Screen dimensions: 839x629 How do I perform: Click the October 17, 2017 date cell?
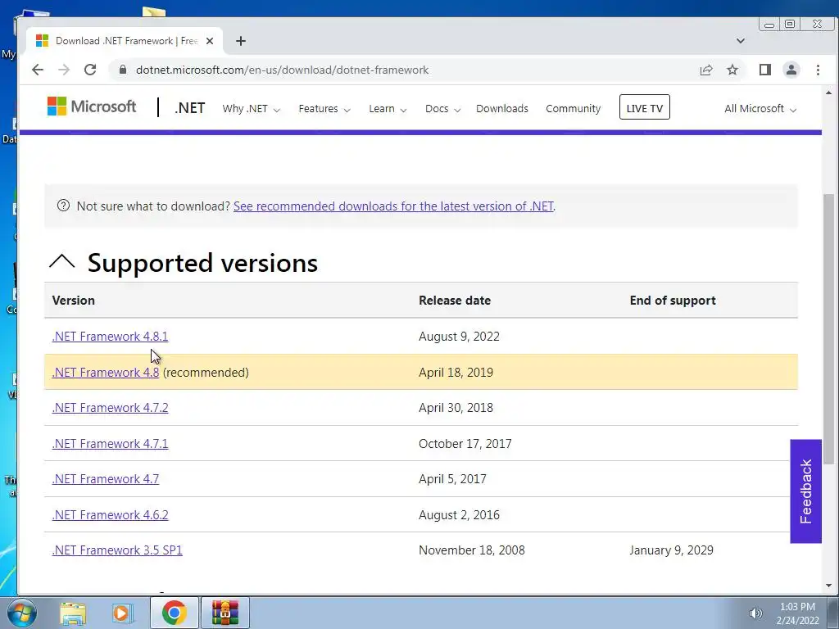point(465,443)
